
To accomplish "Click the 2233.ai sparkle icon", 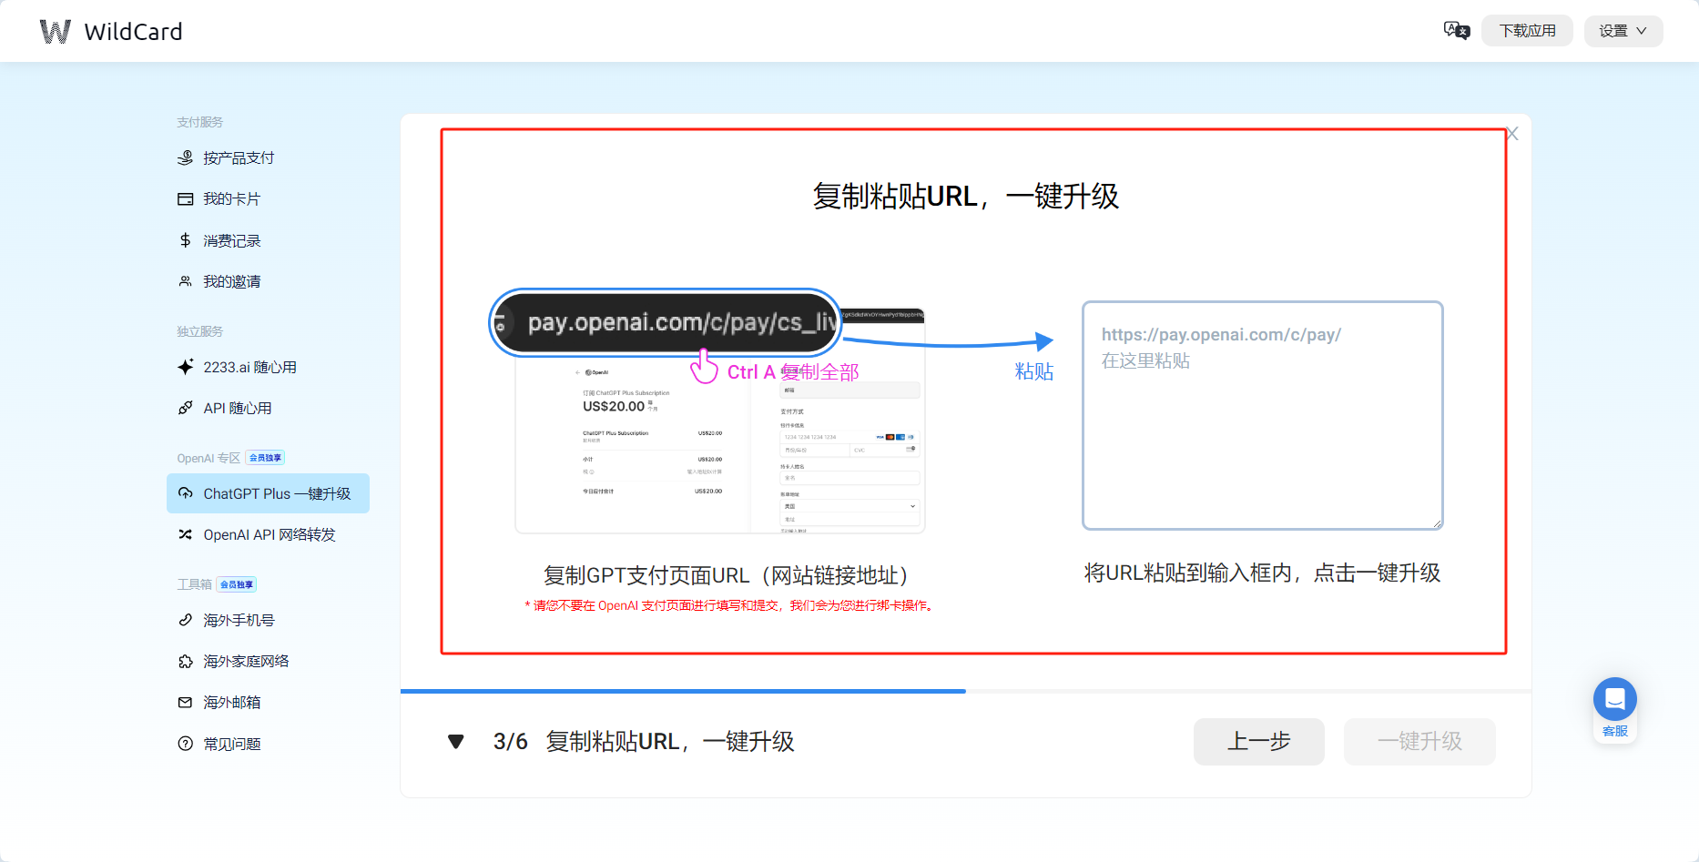I will [186, 367].
